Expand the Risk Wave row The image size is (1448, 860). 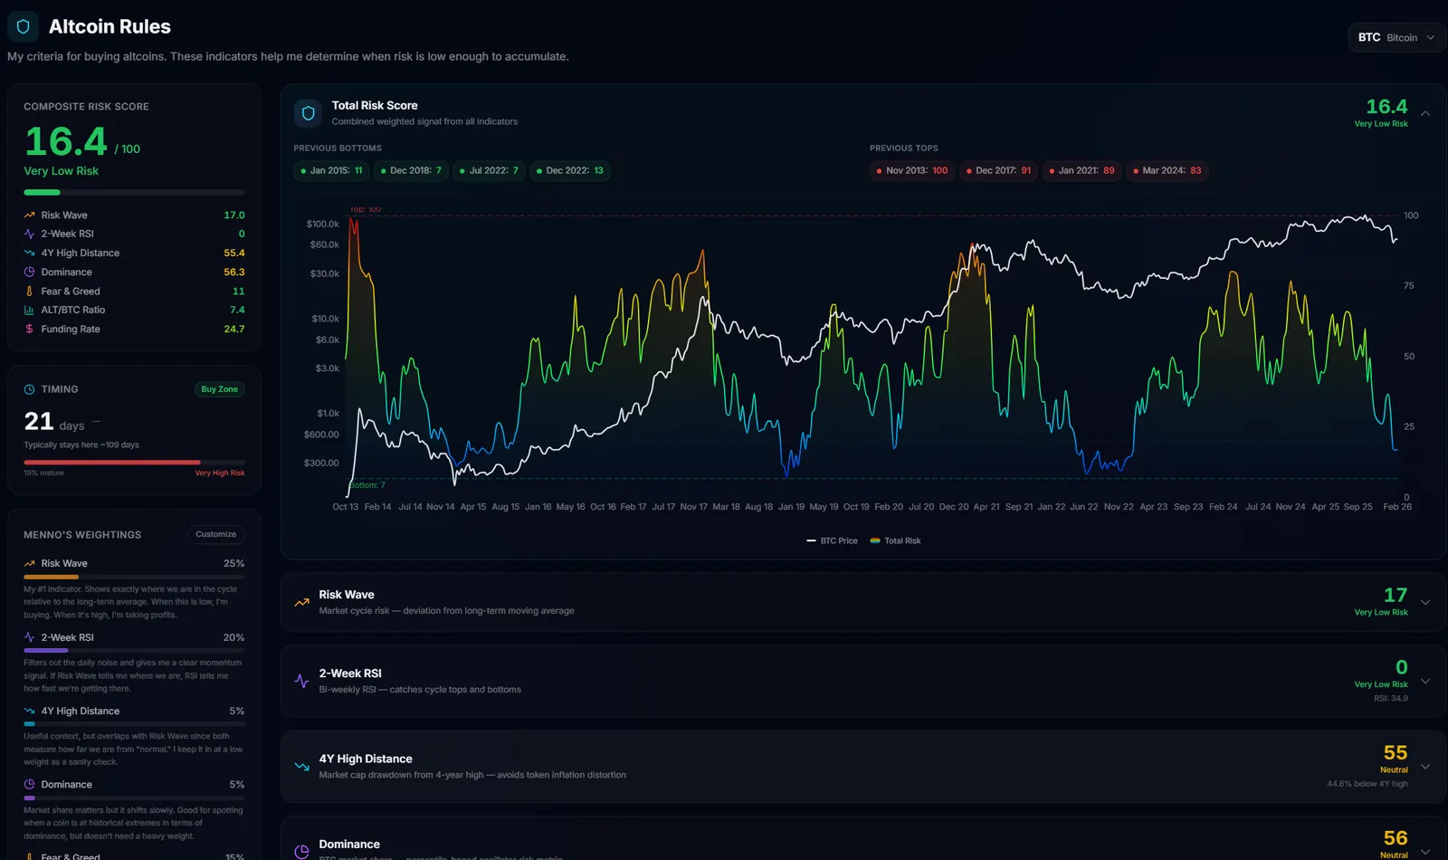click(x=1425, y=602)
